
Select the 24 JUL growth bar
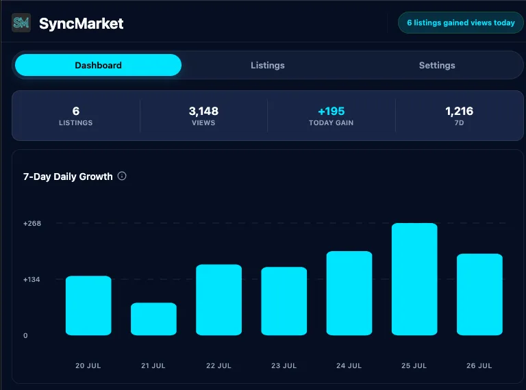coord(349,293)
